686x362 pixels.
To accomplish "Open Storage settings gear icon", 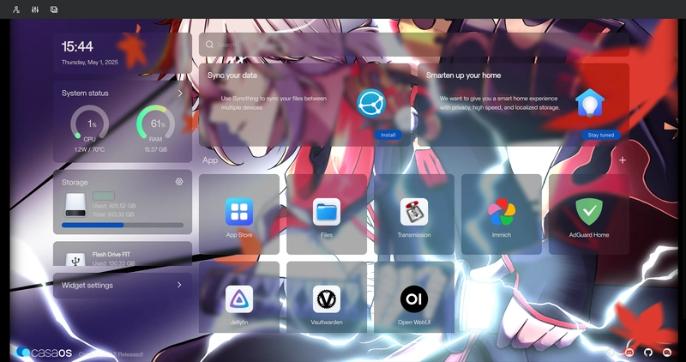I will coord(179,182).
